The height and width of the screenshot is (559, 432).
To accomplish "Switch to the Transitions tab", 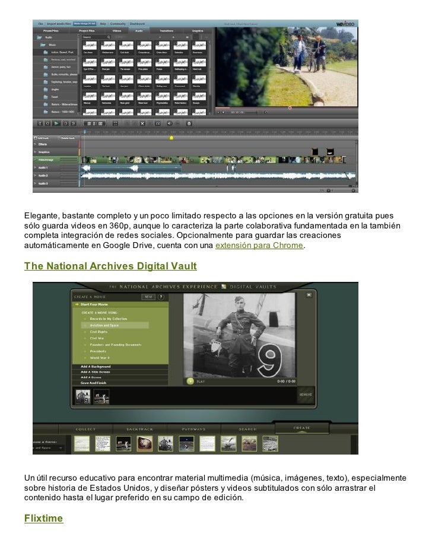I will (167, 31).
